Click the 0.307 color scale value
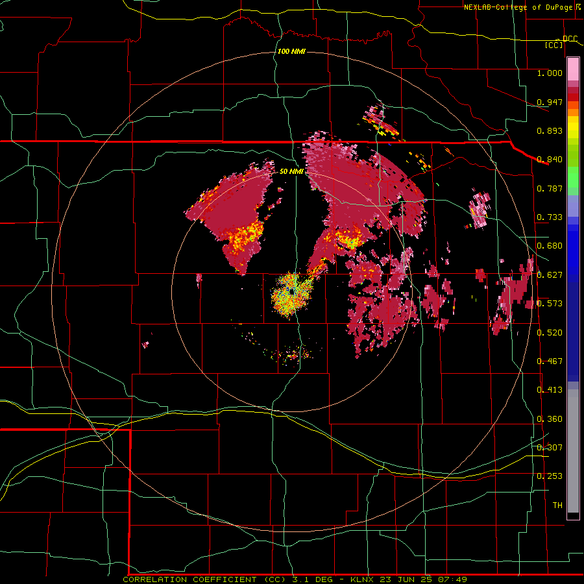The height and width of the screenshot is (584, 584). coord(550,448)
